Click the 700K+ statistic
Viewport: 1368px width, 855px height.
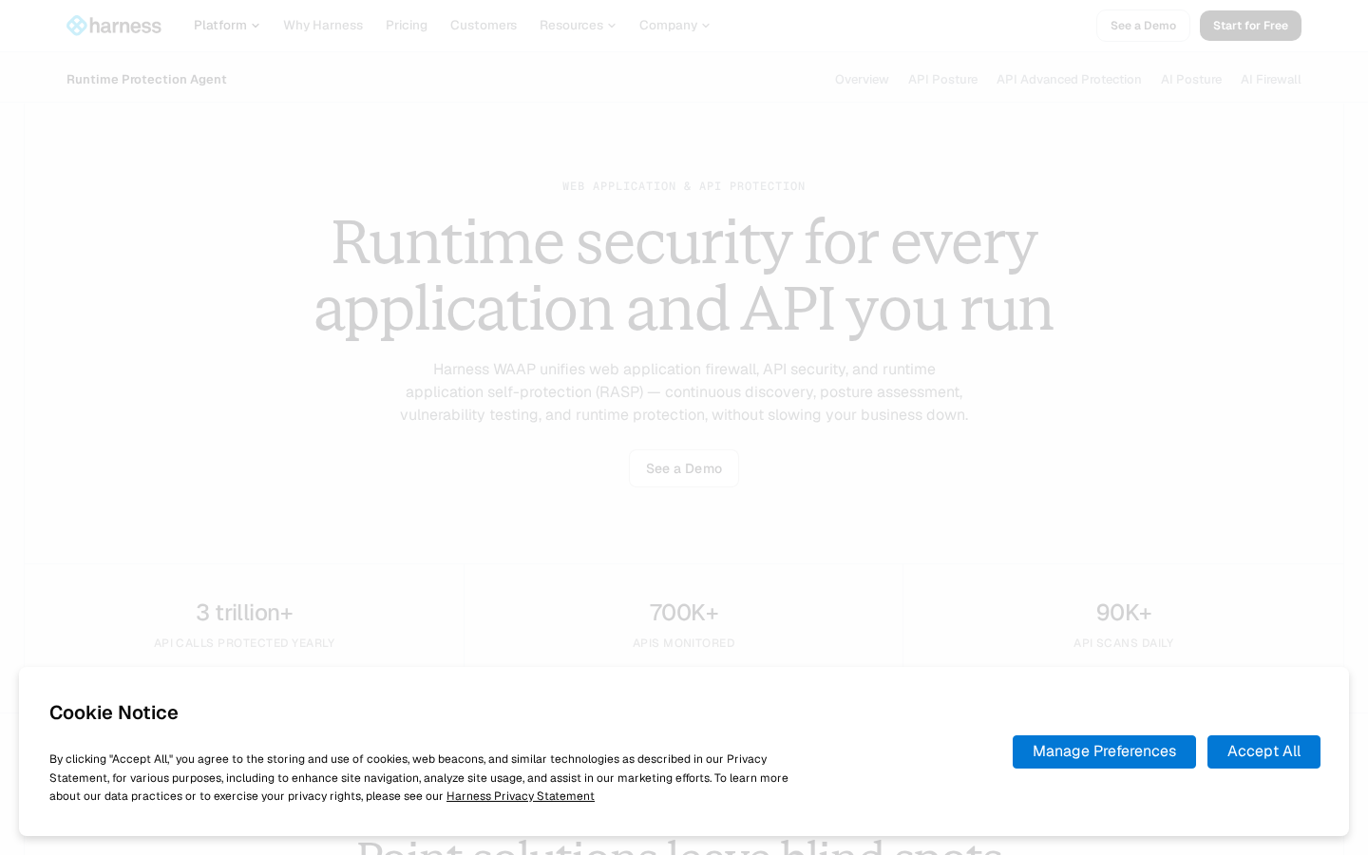[684, 613]
